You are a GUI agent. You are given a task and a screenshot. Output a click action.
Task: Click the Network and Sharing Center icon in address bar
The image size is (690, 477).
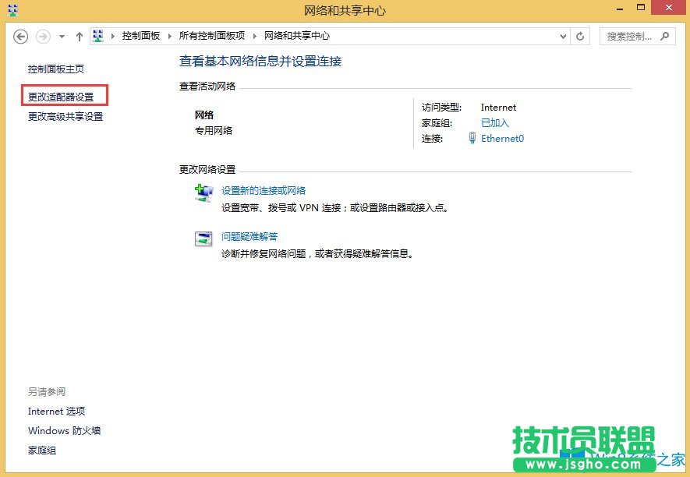click(x=97, y=35)
